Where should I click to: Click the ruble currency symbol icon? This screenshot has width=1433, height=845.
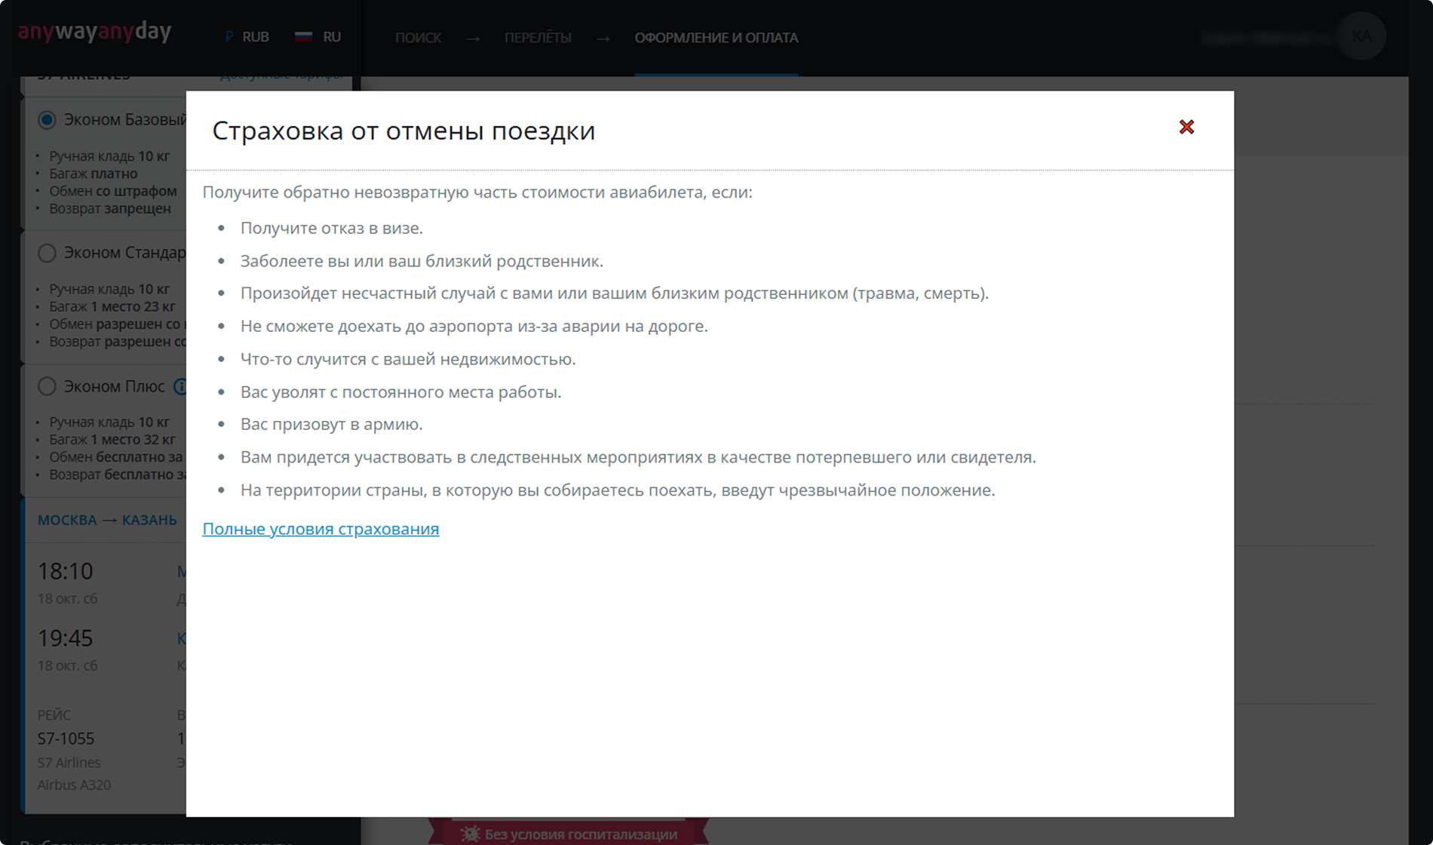229,37
